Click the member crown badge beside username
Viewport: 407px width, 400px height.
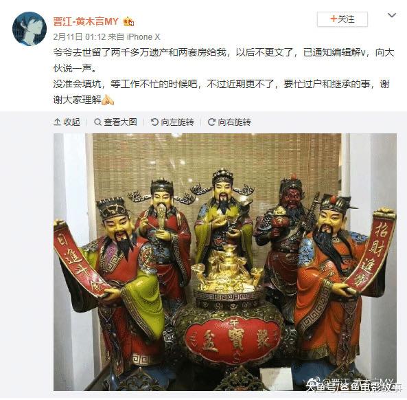point(128,21)
